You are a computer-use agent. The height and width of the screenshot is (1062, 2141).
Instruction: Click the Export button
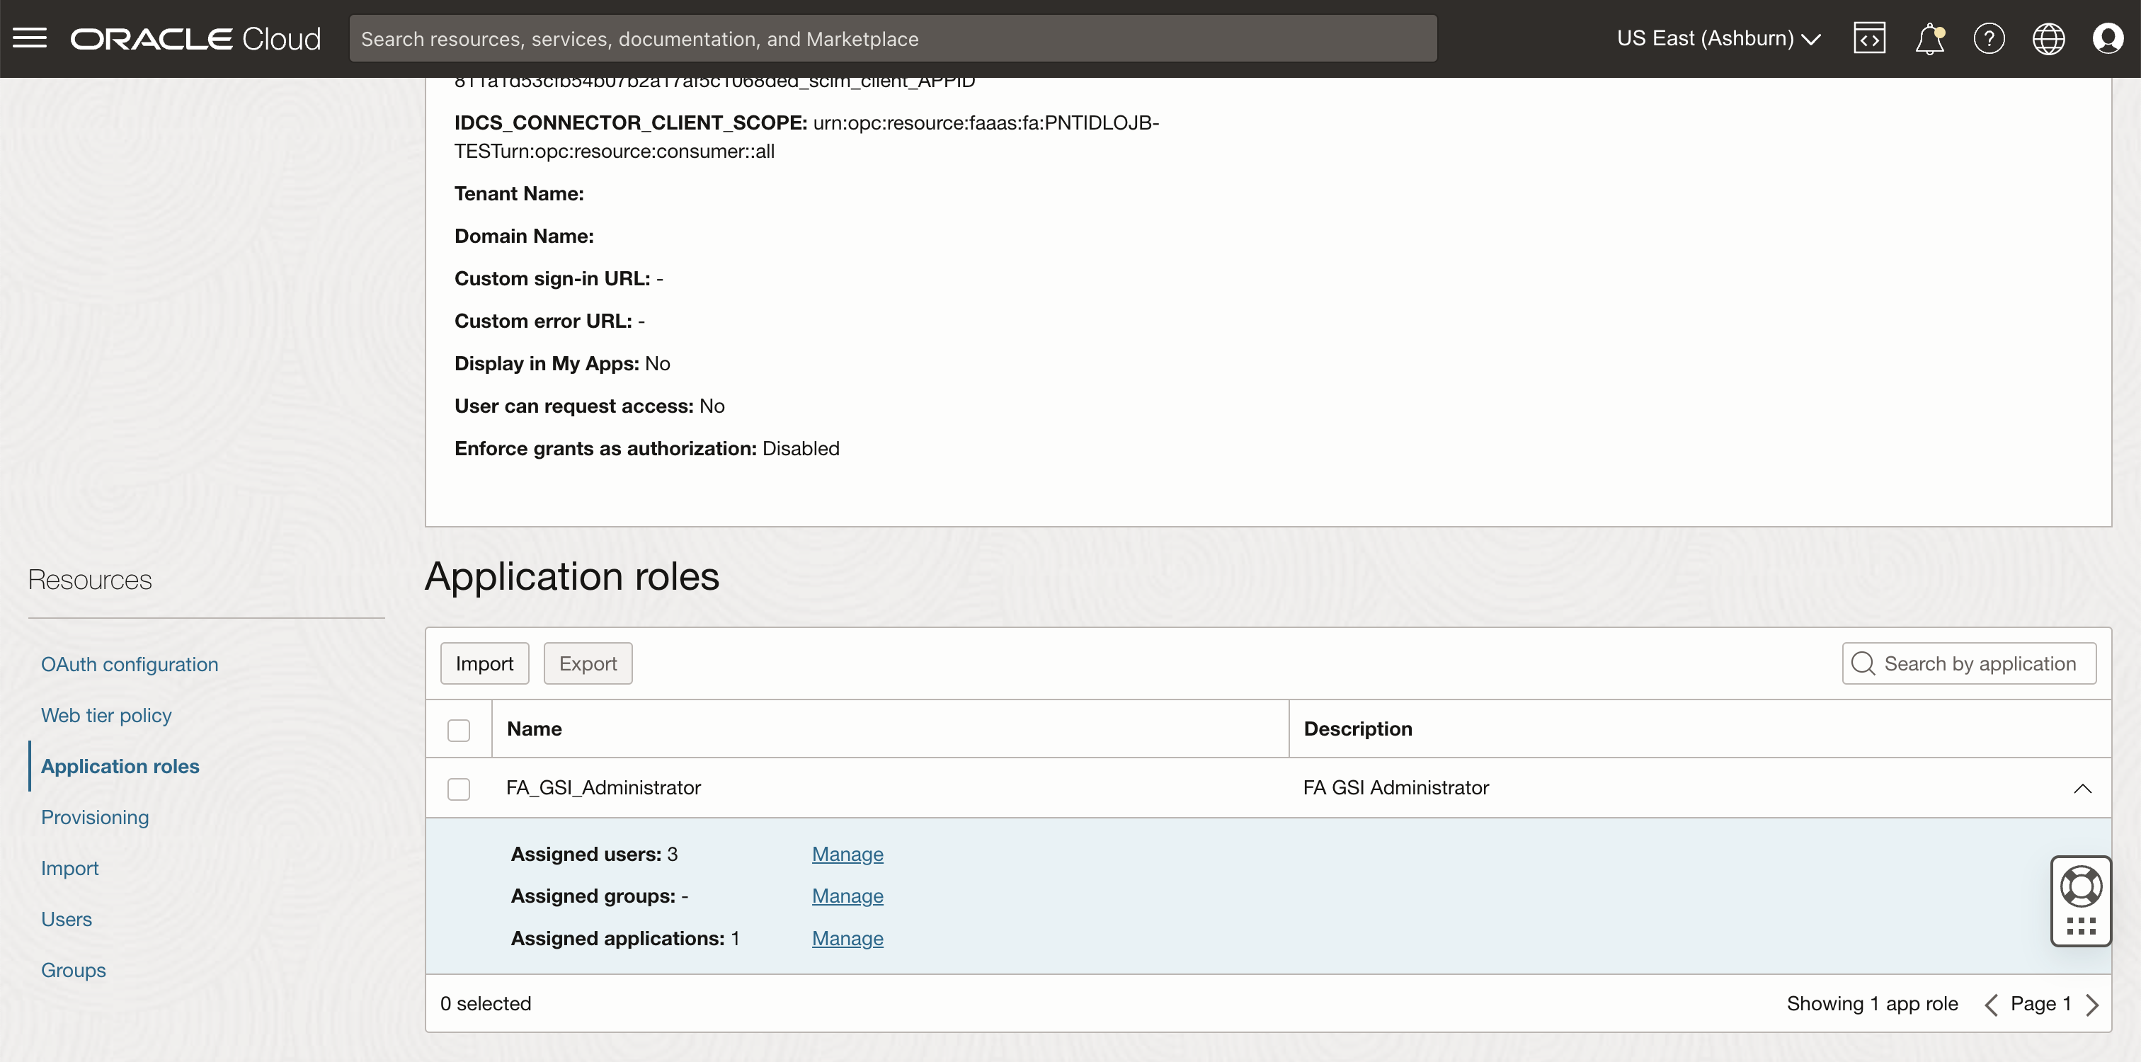point(588,662)
